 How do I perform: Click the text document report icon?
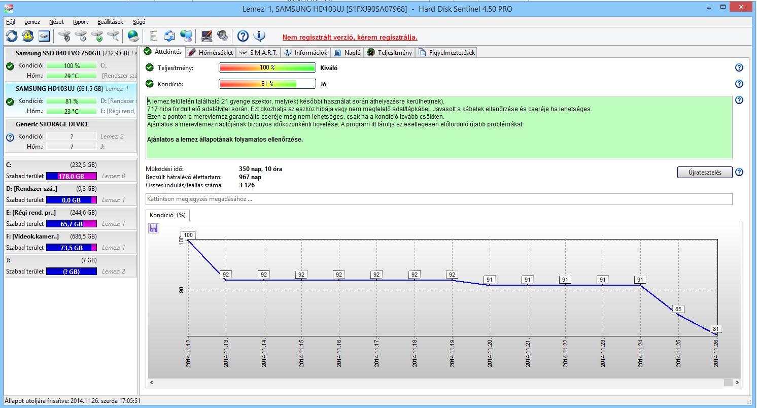pyautogui.click(x=153, y=36)
